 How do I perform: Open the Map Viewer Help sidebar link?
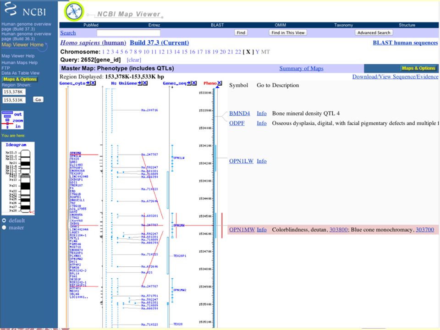(x=18, y=56)
